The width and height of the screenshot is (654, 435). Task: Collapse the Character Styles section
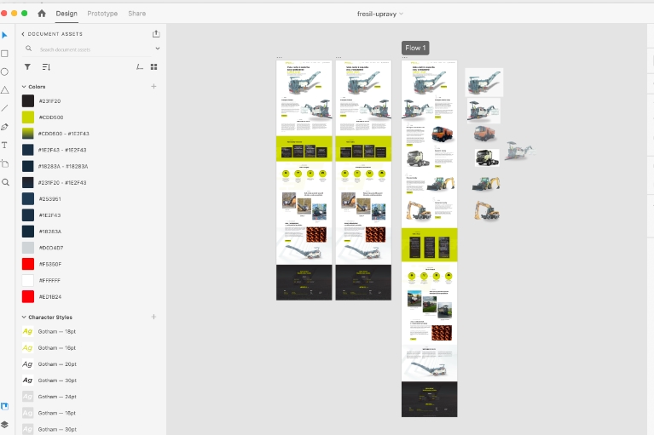pyautogui.click(x=24, y=318)
